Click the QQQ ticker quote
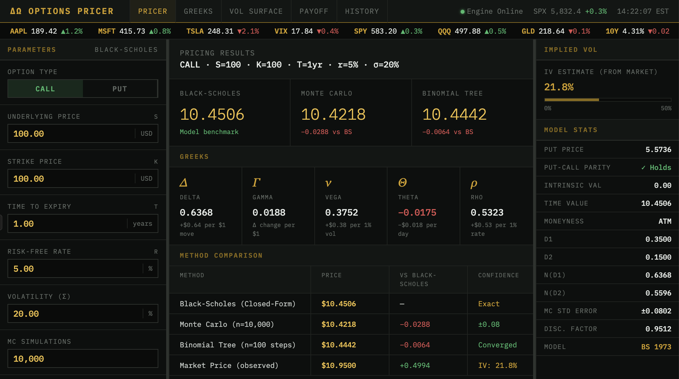Image resolution: width=679 pixels, height=379 pixels. (x=472, y=31)
